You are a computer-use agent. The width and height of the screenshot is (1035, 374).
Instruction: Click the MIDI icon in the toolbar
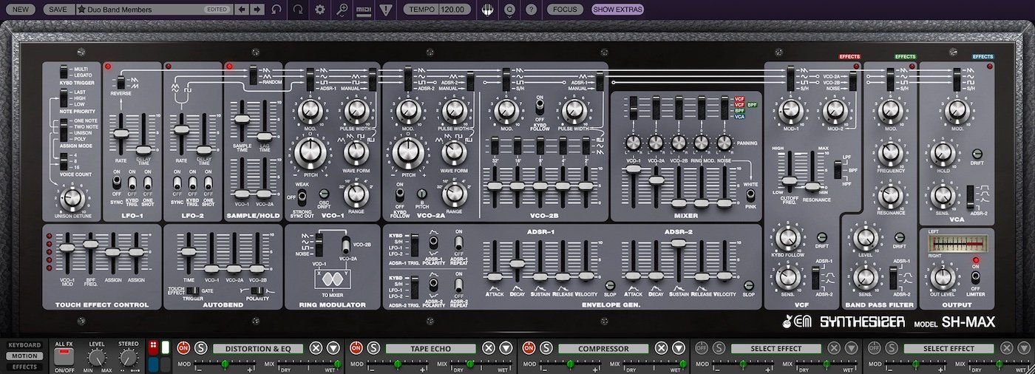363,10
